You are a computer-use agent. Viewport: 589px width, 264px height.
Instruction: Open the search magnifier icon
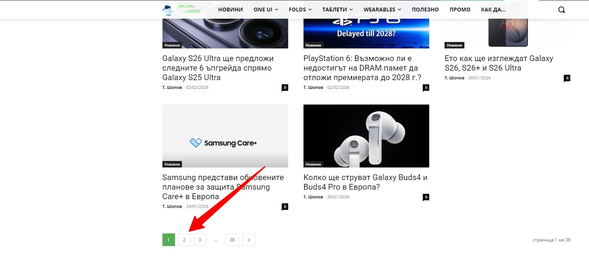click(561, 10)
